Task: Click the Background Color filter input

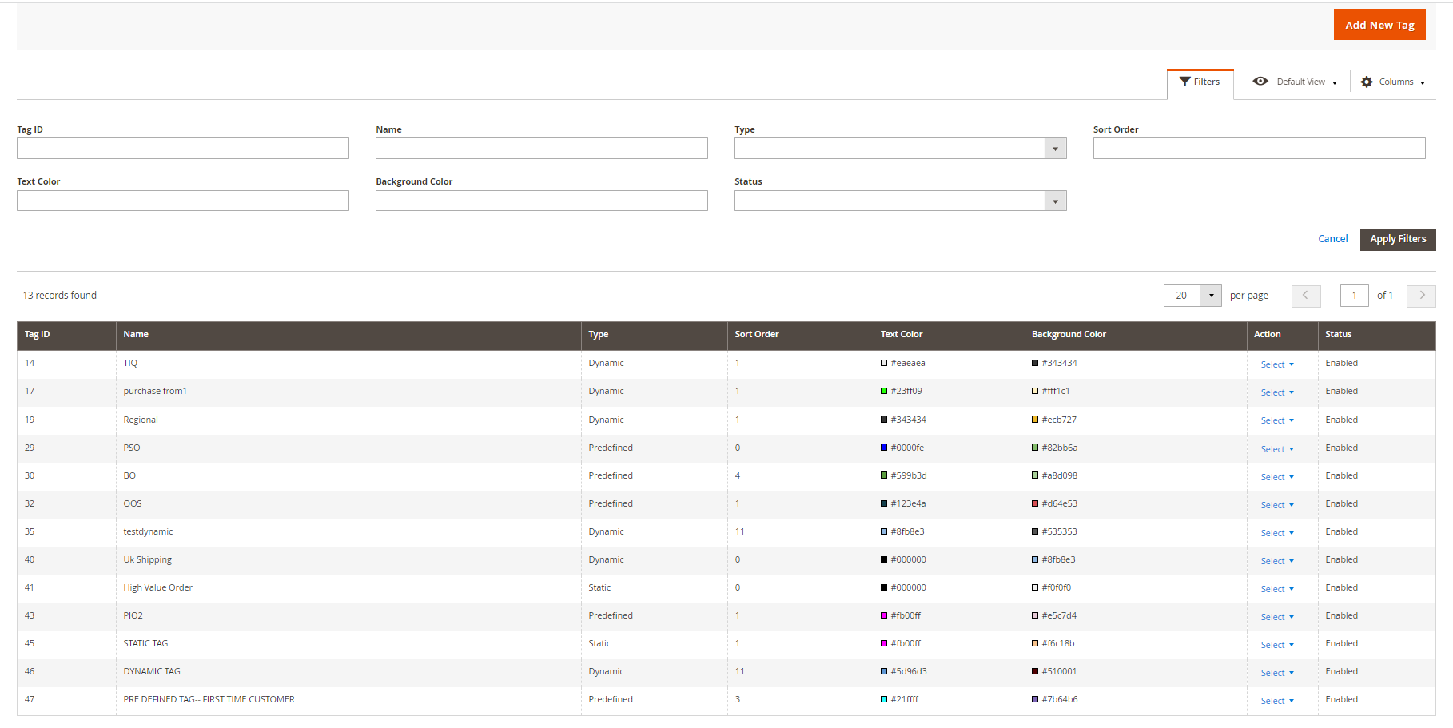Action: [x=541, y=201]
